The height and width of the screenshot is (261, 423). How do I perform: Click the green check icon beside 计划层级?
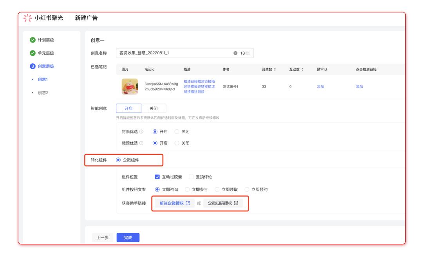33,40
